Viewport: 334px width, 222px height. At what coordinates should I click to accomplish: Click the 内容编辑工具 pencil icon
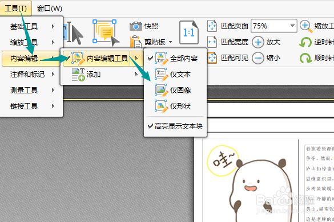tap(78, 59)
